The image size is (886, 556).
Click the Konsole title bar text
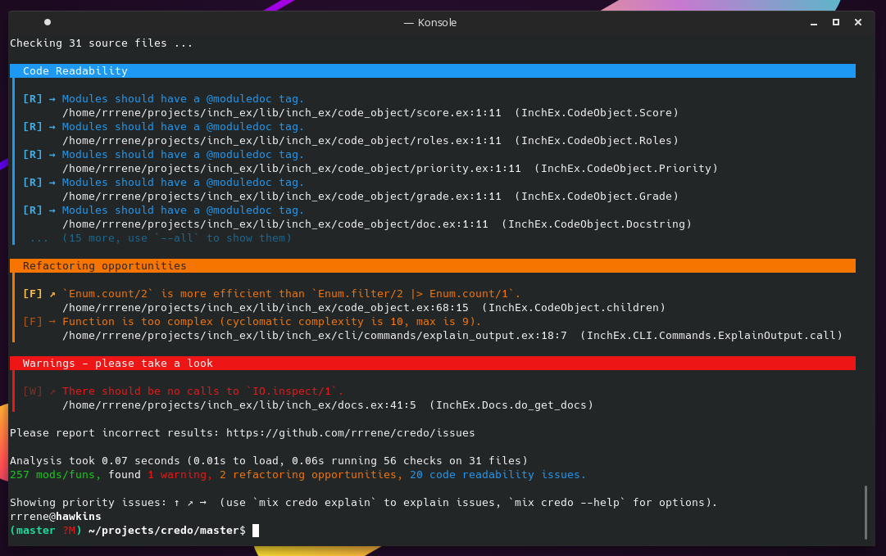[x=430, y=23]
